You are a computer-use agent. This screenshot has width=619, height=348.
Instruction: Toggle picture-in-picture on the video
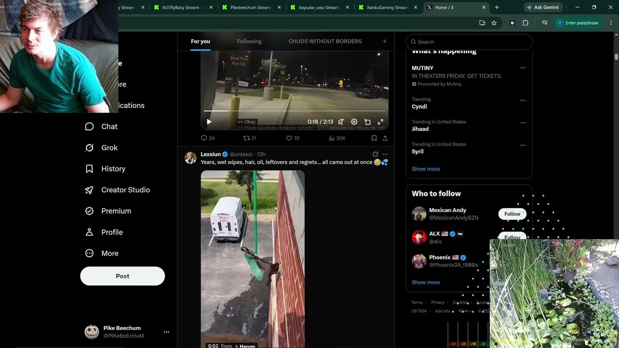368,122
